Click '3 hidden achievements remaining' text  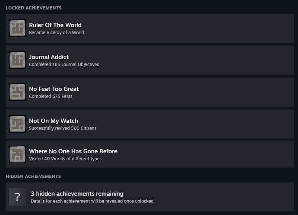point(77,194)
